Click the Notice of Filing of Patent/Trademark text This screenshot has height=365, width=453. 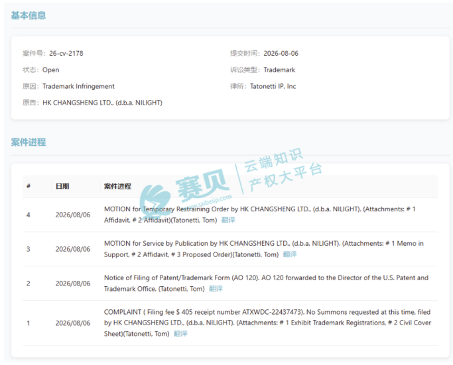point(266,284)
